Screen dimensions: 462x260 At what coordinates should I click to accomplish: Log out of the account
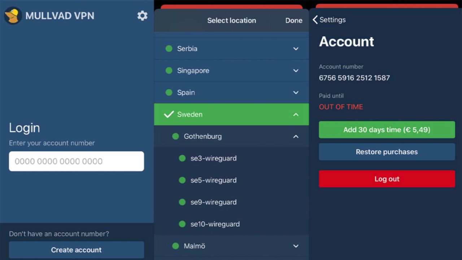(x=387, y=179)
